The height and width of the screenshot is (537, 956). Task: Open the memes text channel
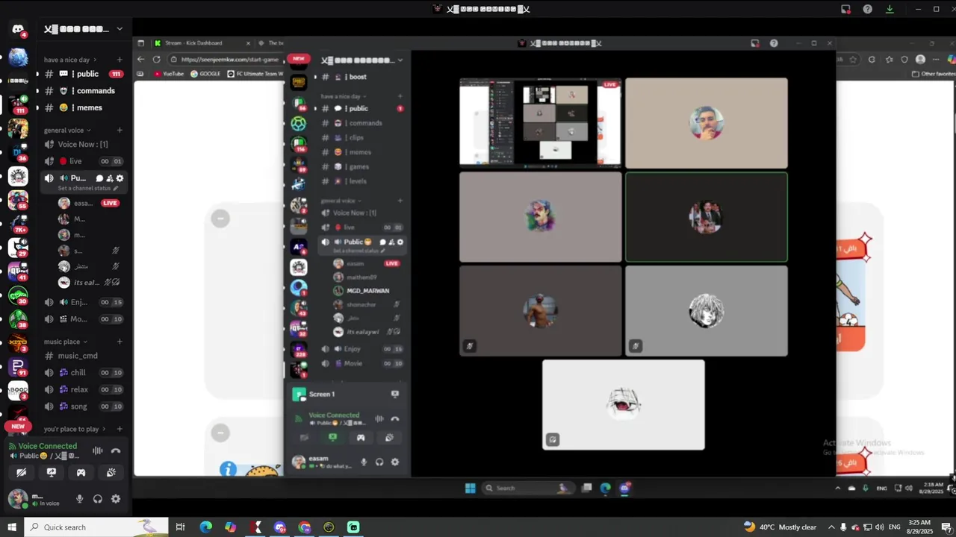[x=82, y=107]
